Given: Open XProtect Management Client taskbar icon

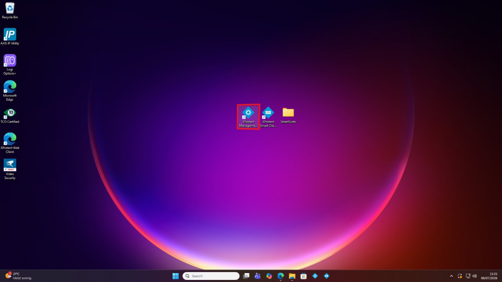Looking at the screenshot, I should click(315, 276).
